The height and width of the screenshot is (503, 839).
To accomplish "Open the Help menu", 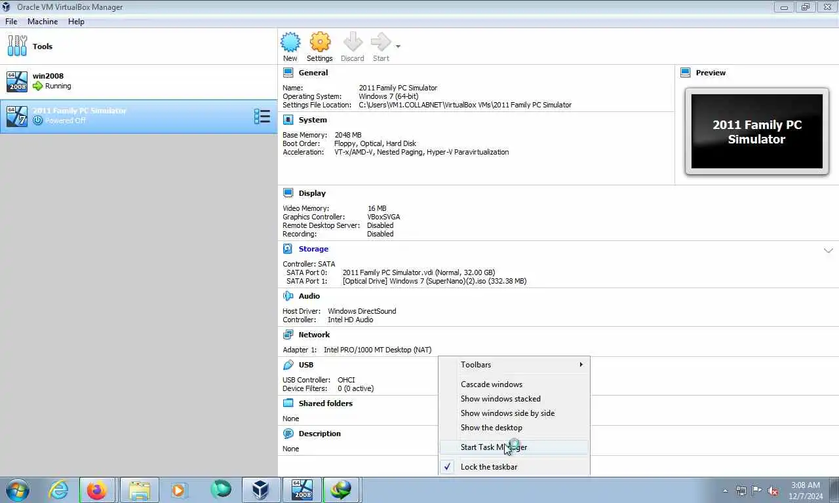I will (x=76, y=22).
